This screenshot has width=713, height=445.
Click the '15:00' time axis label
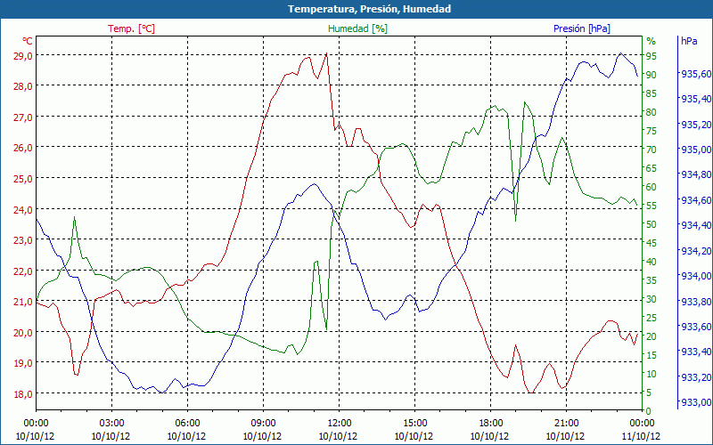tap(414, 424)
